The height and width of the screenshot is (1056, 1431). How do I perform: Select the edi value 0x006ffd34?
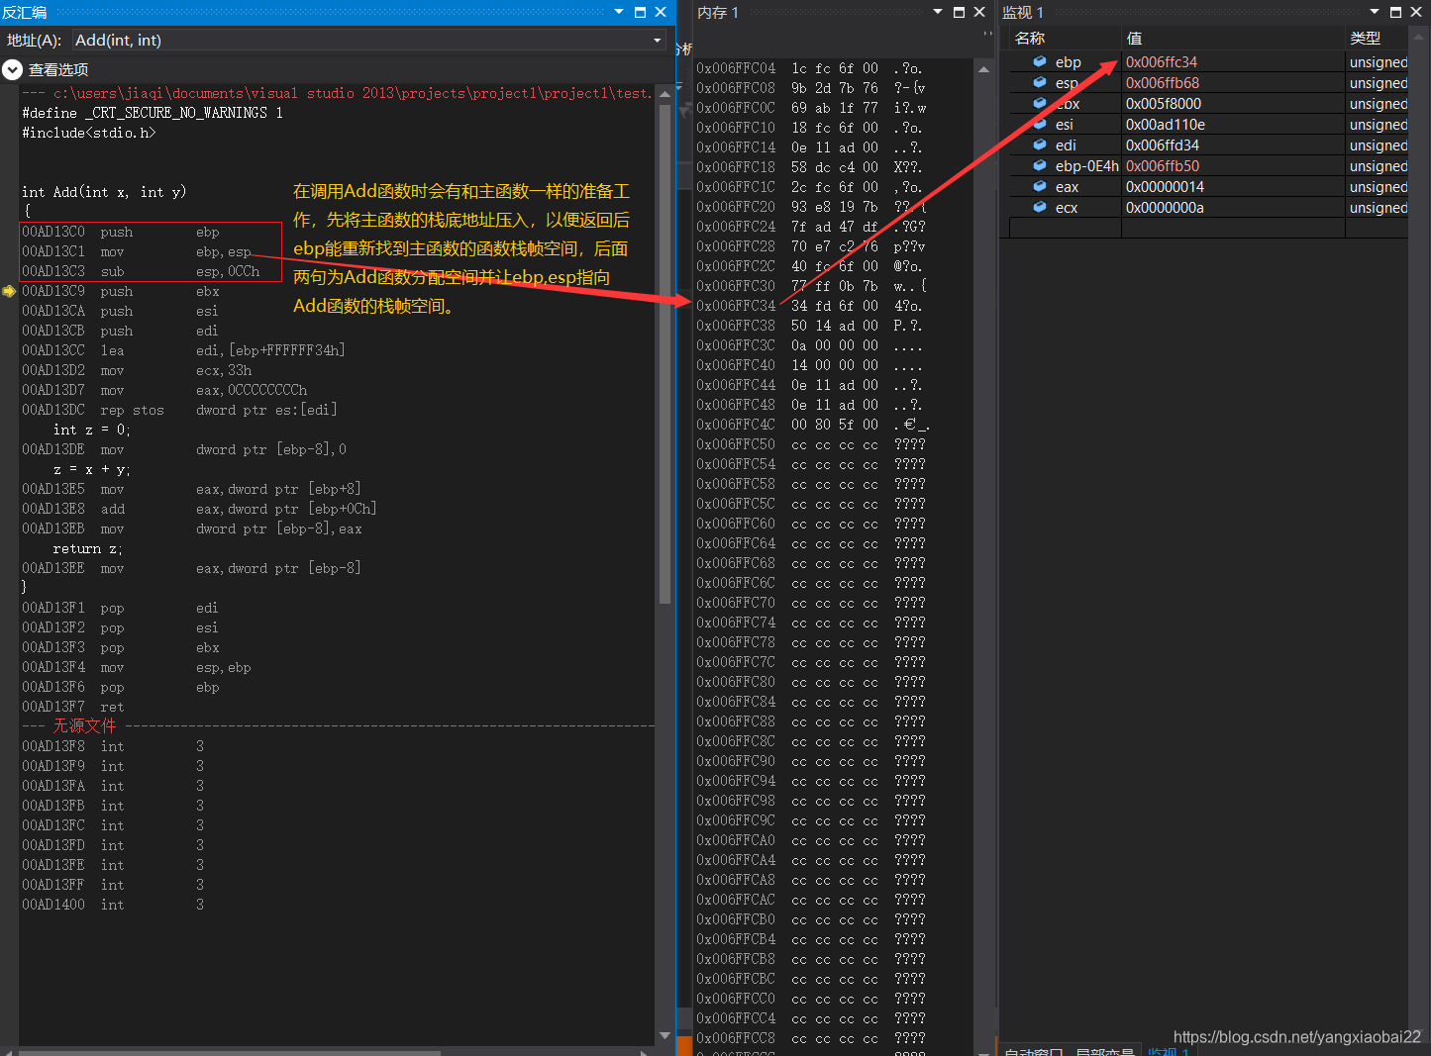coord(1163,144)
